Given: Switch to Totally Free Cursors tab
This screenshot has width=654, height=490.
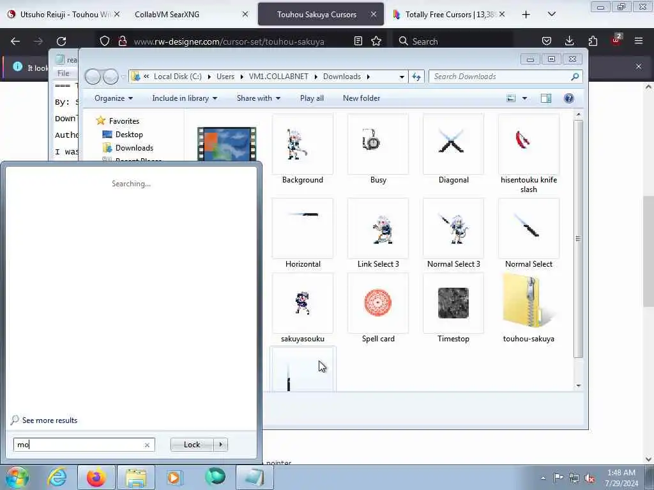Looking at the screenshot, I should 451,15.
